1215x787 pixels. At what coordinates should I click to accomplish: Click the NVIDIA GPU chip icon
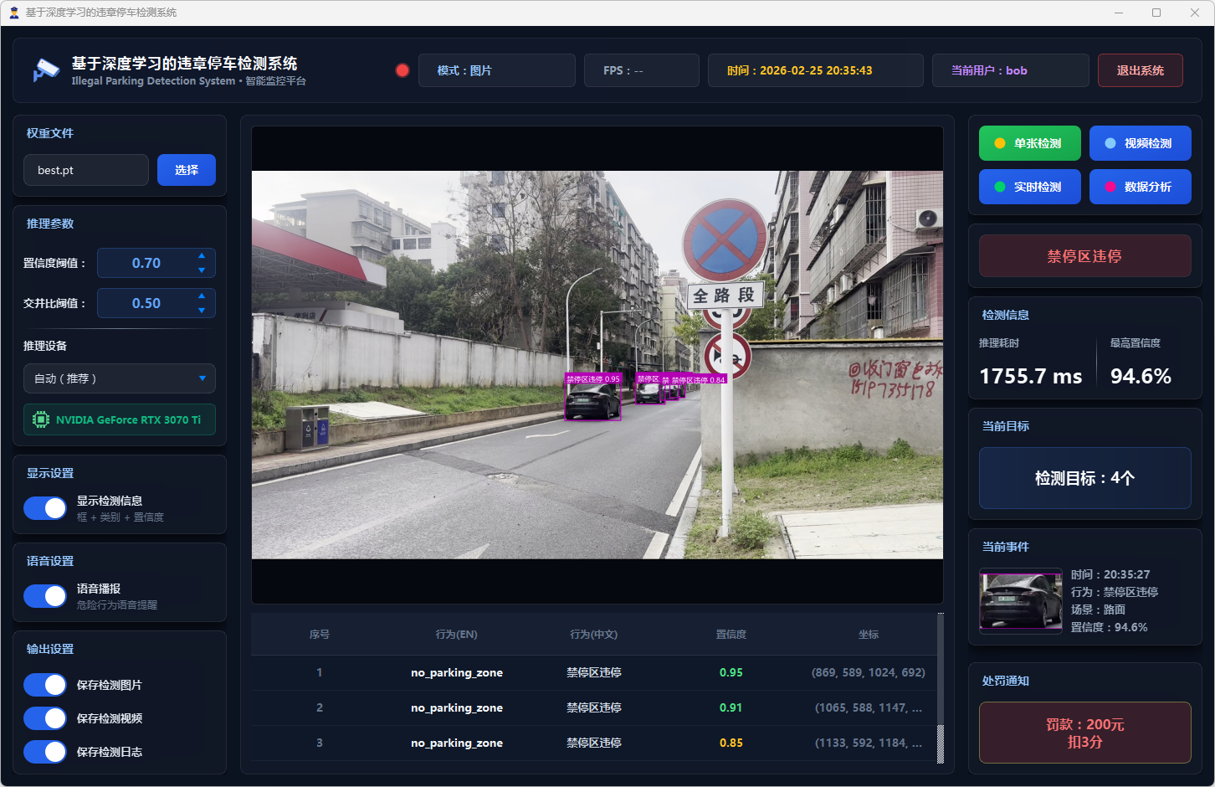40,419
